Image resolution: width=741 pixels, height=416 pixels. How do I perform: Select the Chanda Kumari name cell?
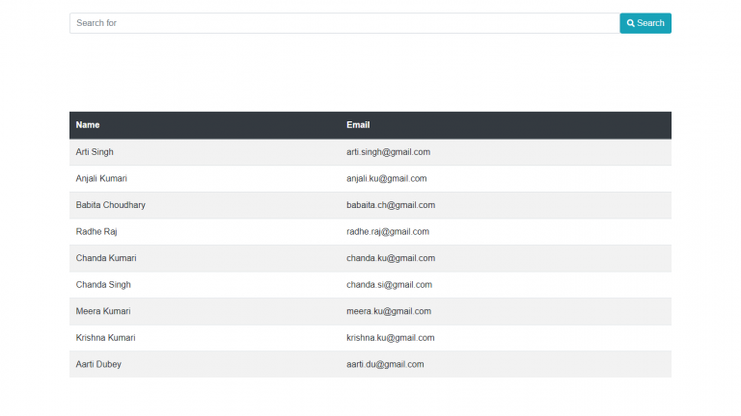[x=103, y=258]
